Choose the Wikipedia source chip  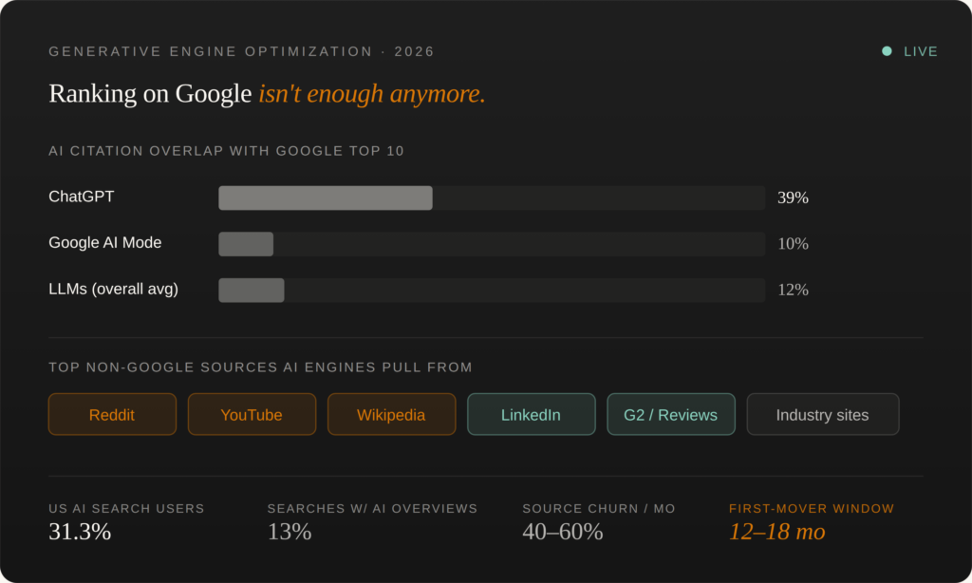click(x=392, y=414)
